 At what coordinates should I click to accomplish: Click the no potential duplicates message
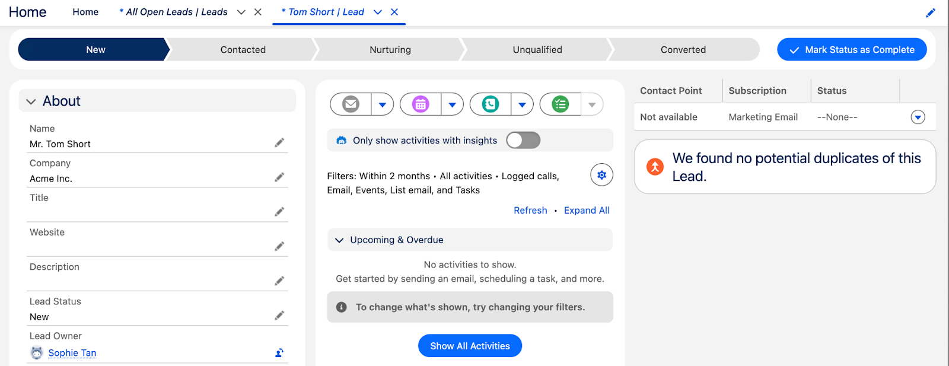click(x=797, y=167)
